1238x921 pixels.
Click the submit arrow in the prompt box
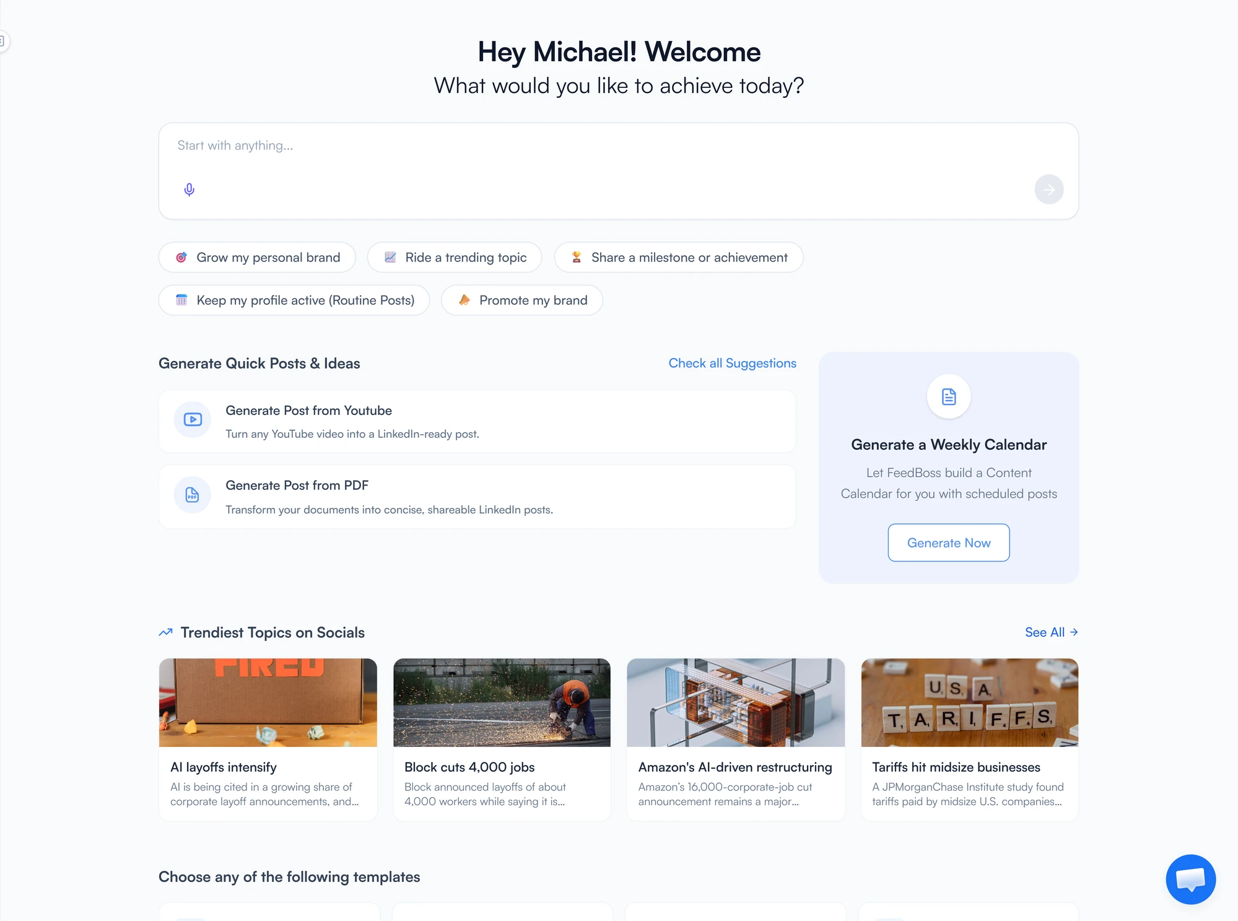pos(1048,189)
